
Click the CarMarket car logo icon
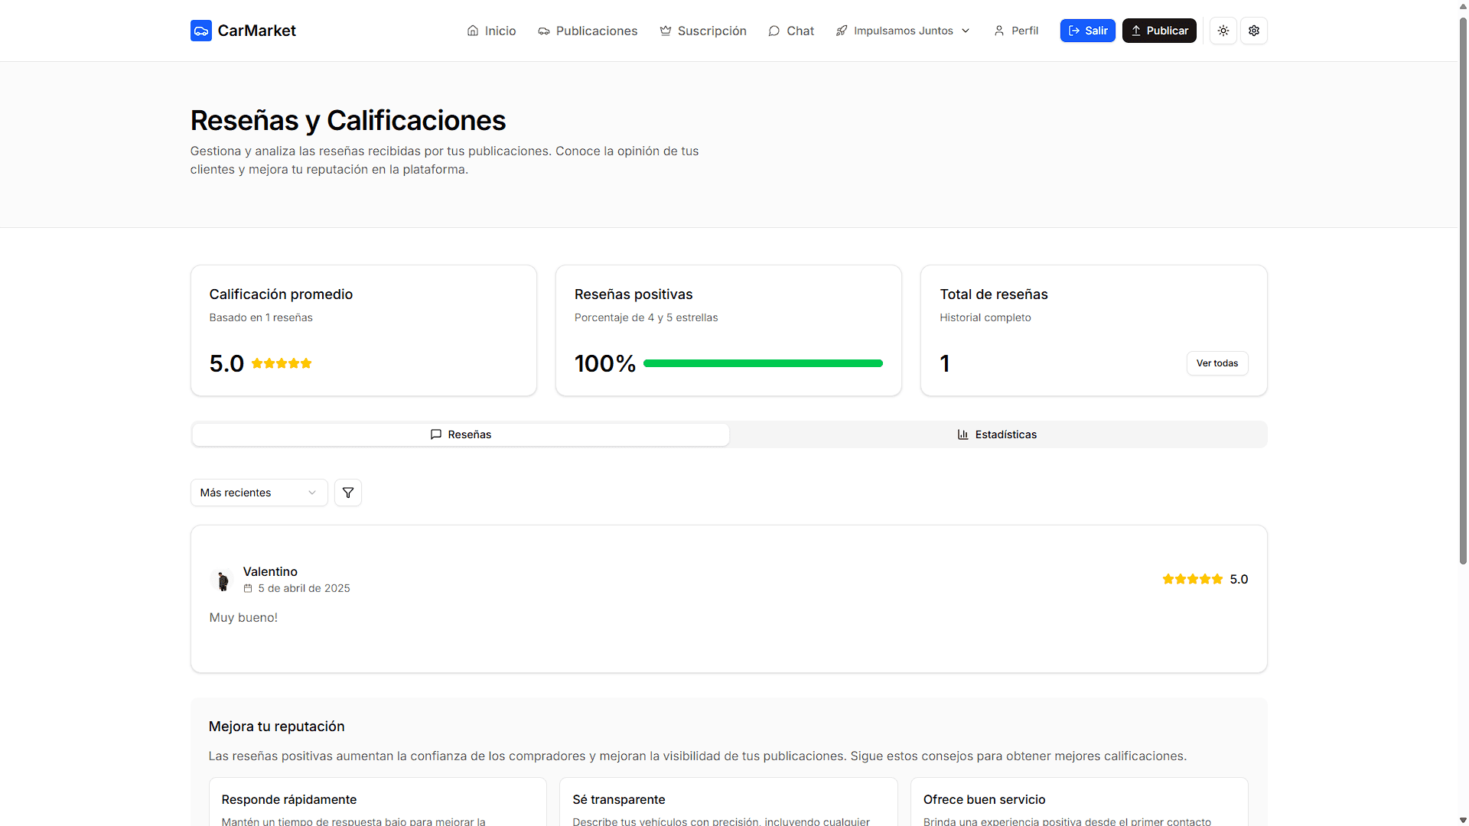tap(200, 31)
